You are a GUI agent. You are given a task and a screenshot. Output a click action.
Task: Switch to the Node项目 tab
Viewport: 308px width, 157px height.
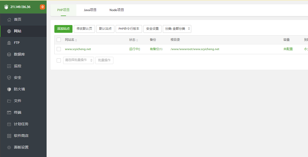pyautogui.click(x=117, y=10)
